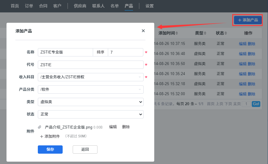Click the 上页 pagination link
The height and width of the screenshot is (164, 268).
click(220, 104)
